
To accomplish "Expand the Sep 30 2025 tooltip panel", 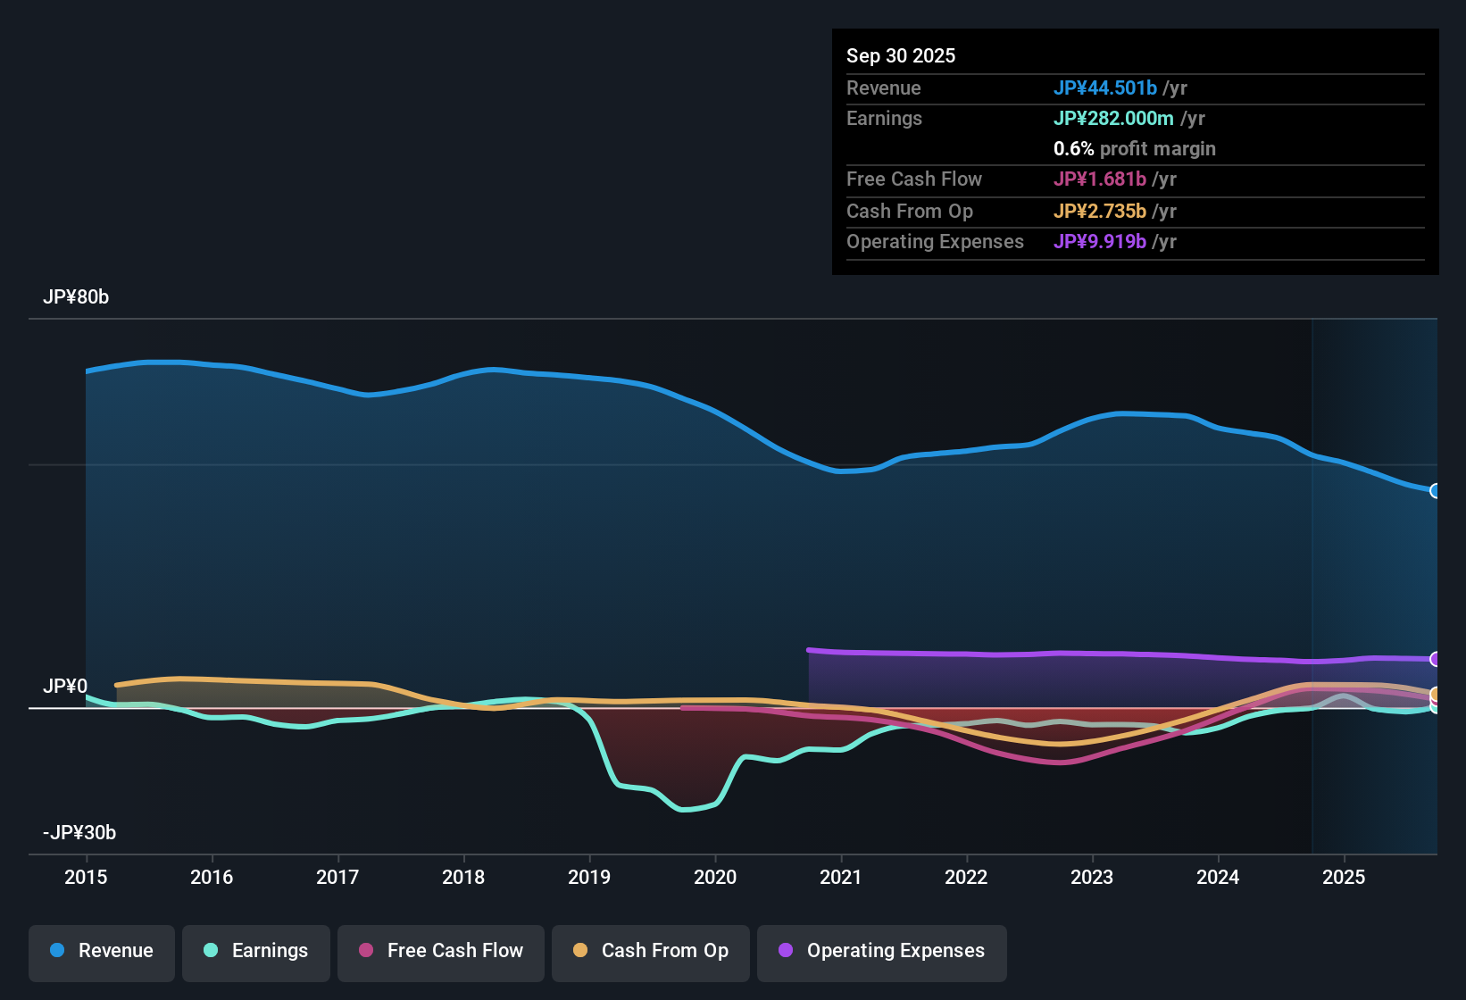I will pos(901,55).
